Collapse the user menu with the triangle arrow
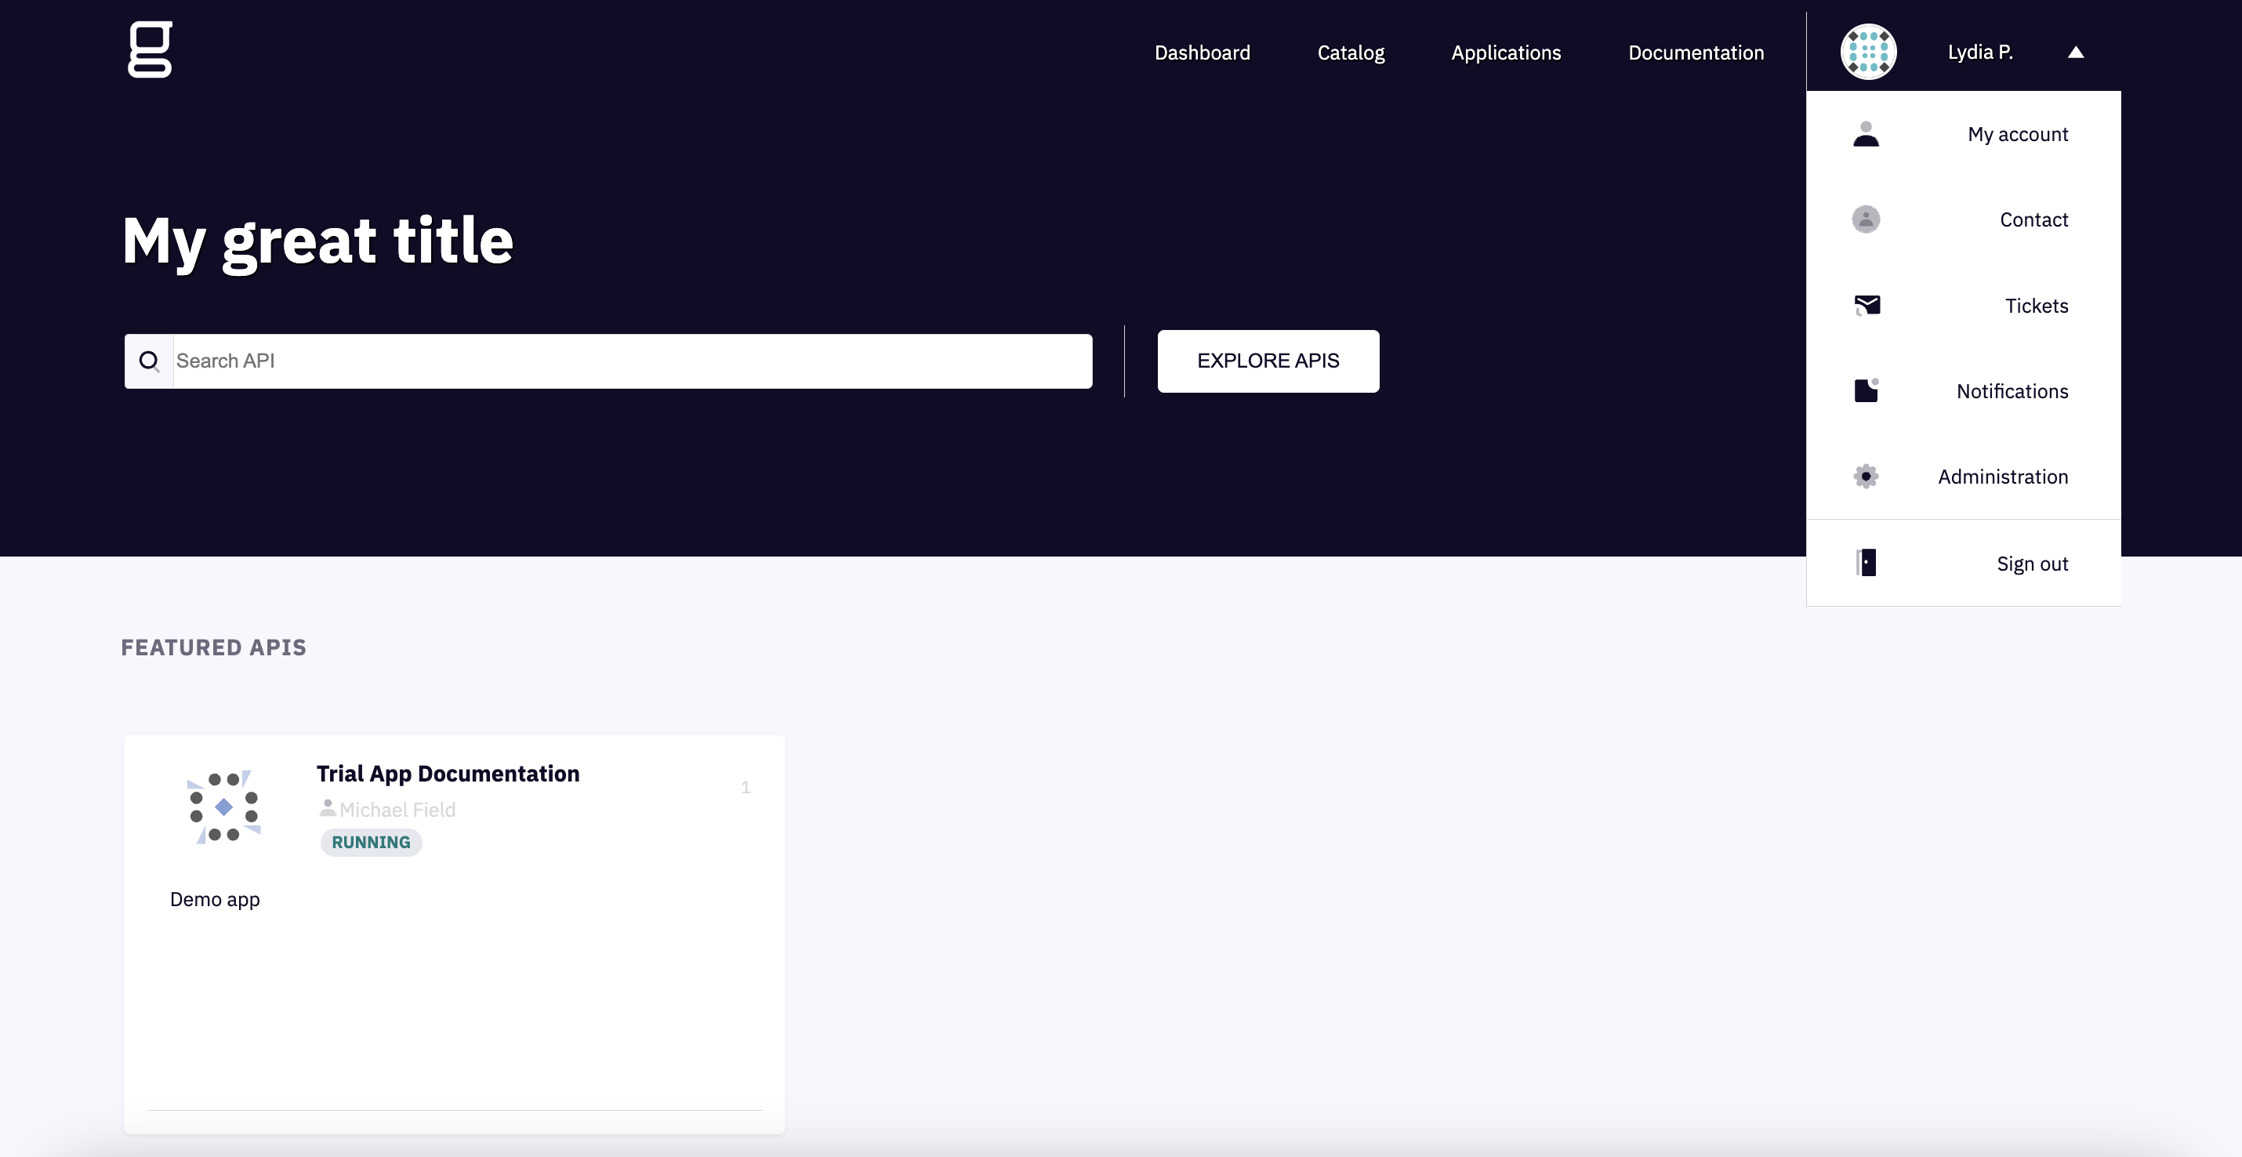Screen dimensions: 2242x1157 click(2075, 53)
